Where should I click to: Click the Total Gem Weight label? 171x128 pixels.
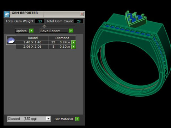click(x=20, y=21)
